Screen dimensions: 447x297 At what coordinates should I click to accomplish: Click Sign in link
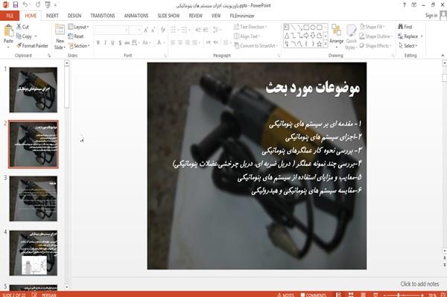(431, 16)
